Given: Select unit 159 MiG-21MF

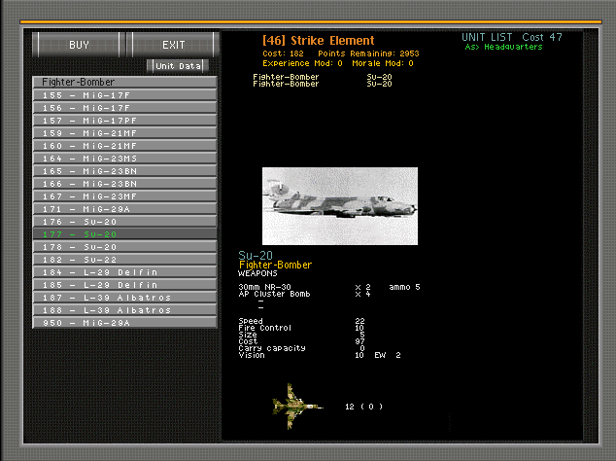Looking at the screenshot, I should point(124,132).
